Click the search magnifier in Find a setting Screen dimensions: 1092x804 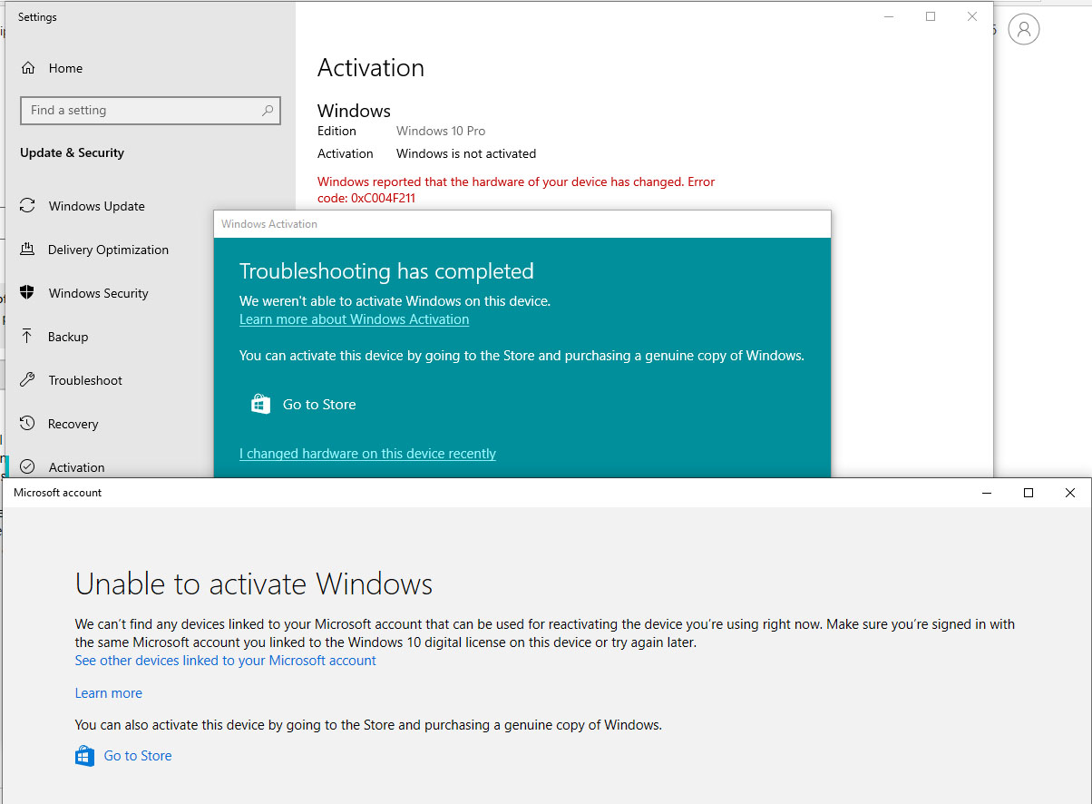click(x=268, y=111)
